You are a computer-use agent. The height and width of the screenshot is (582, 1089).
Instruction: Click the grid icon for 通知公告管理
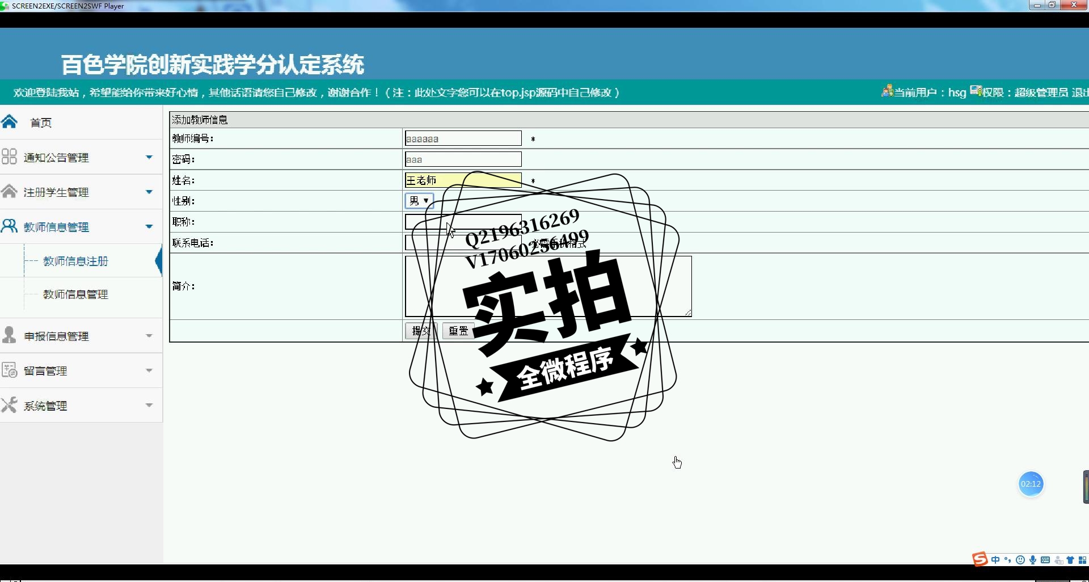pyautogui.click(x=9, y=157)
